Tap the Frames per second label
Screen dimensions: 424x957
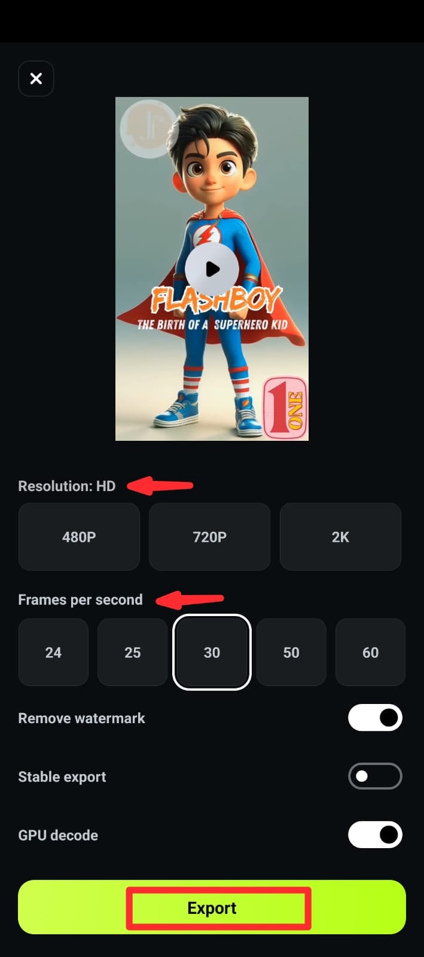(x=81, y=599)
